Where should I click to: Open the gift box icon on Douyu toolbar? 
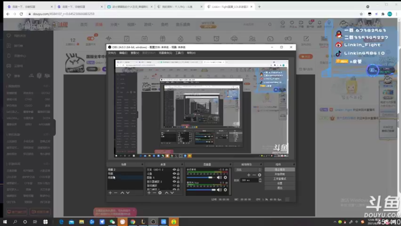click(162, 39)
